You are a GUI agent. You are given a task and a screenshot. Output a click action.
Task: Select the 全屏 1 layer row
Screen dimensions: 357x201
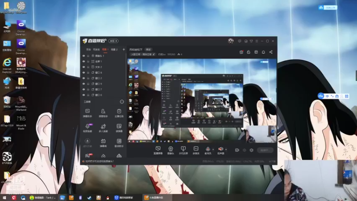[x=104, y=62]
